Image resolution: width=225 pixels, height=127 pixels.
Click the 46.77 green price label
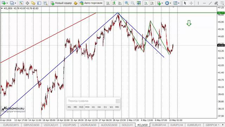coord(221,13)
